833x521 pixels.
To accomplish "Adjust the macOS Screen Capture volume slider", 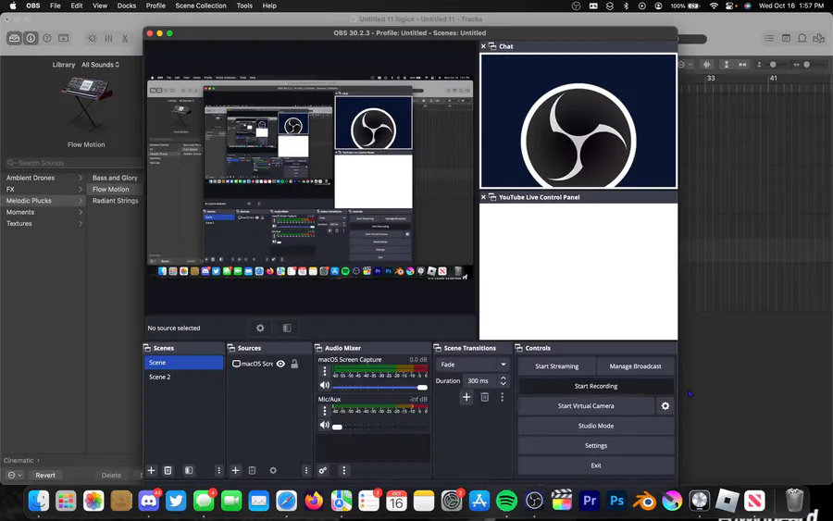I will [x=379, y=387].
